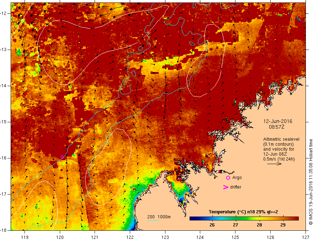Click the temperature colour bar
The height and width of the screenshot is (241, 313).
244,219
